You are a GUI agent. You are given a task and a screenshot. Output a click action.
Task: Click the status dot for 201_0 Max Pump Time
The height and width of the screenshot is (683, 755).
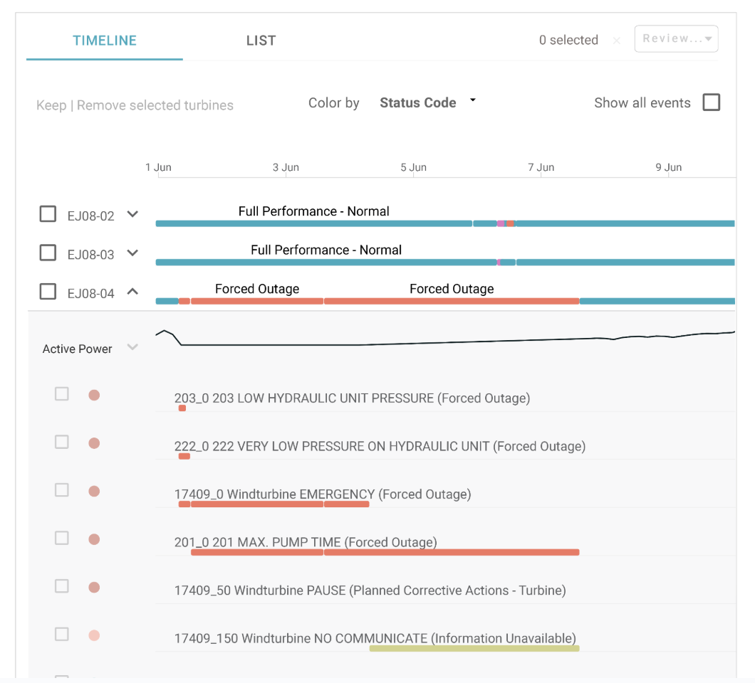pyautogui.click(x=94, y=539)
